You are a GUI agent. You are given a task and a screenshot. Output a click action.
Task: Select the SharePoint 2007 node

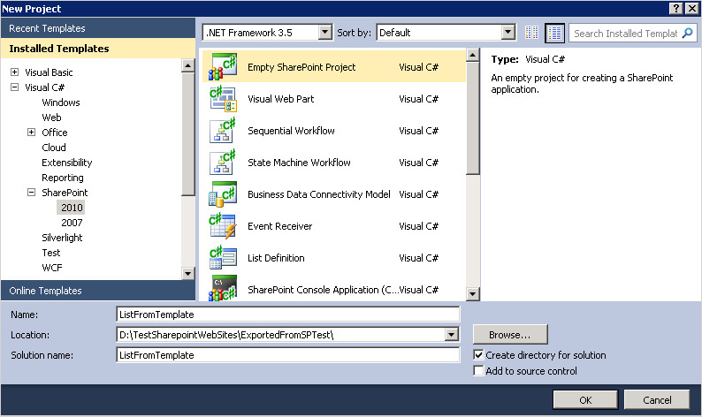click(72, 223)
